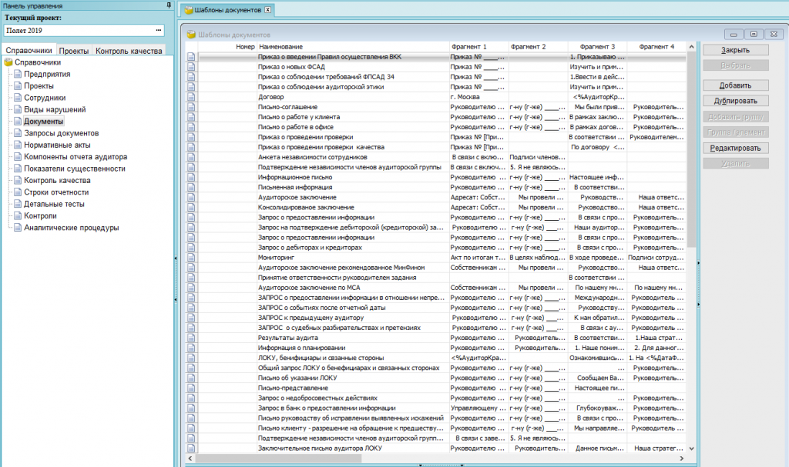The image size is (789, 467).
Task: Click the Закрыть button
Action: [736, 50]
